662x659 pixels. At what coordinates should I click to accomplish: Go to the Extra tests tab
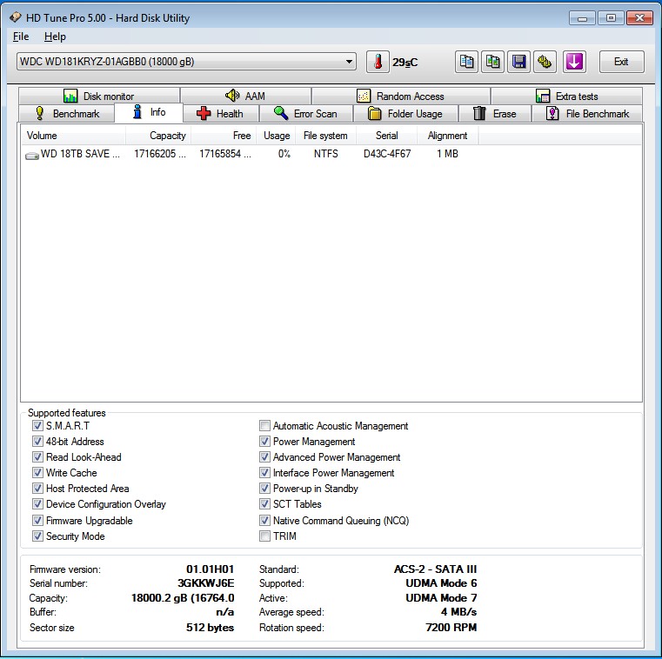pyautogui.click(x=566, y=97)
